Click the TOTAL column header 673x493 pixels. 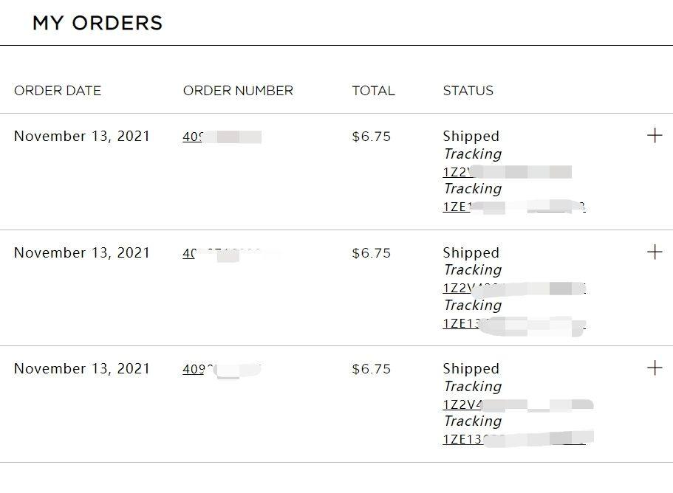(x=373, y=91)
